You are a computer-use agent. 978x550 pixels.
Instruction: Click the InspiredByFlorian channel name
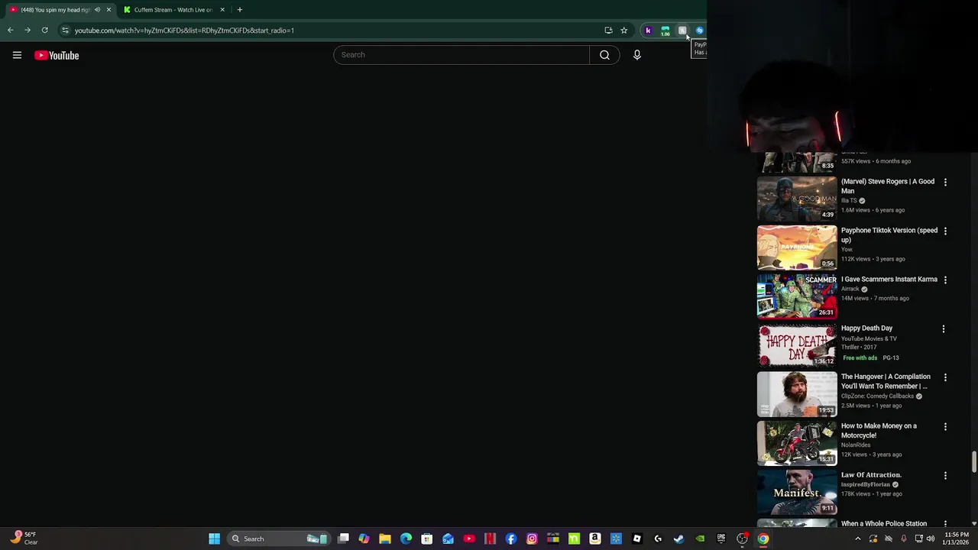coord(866,484)
